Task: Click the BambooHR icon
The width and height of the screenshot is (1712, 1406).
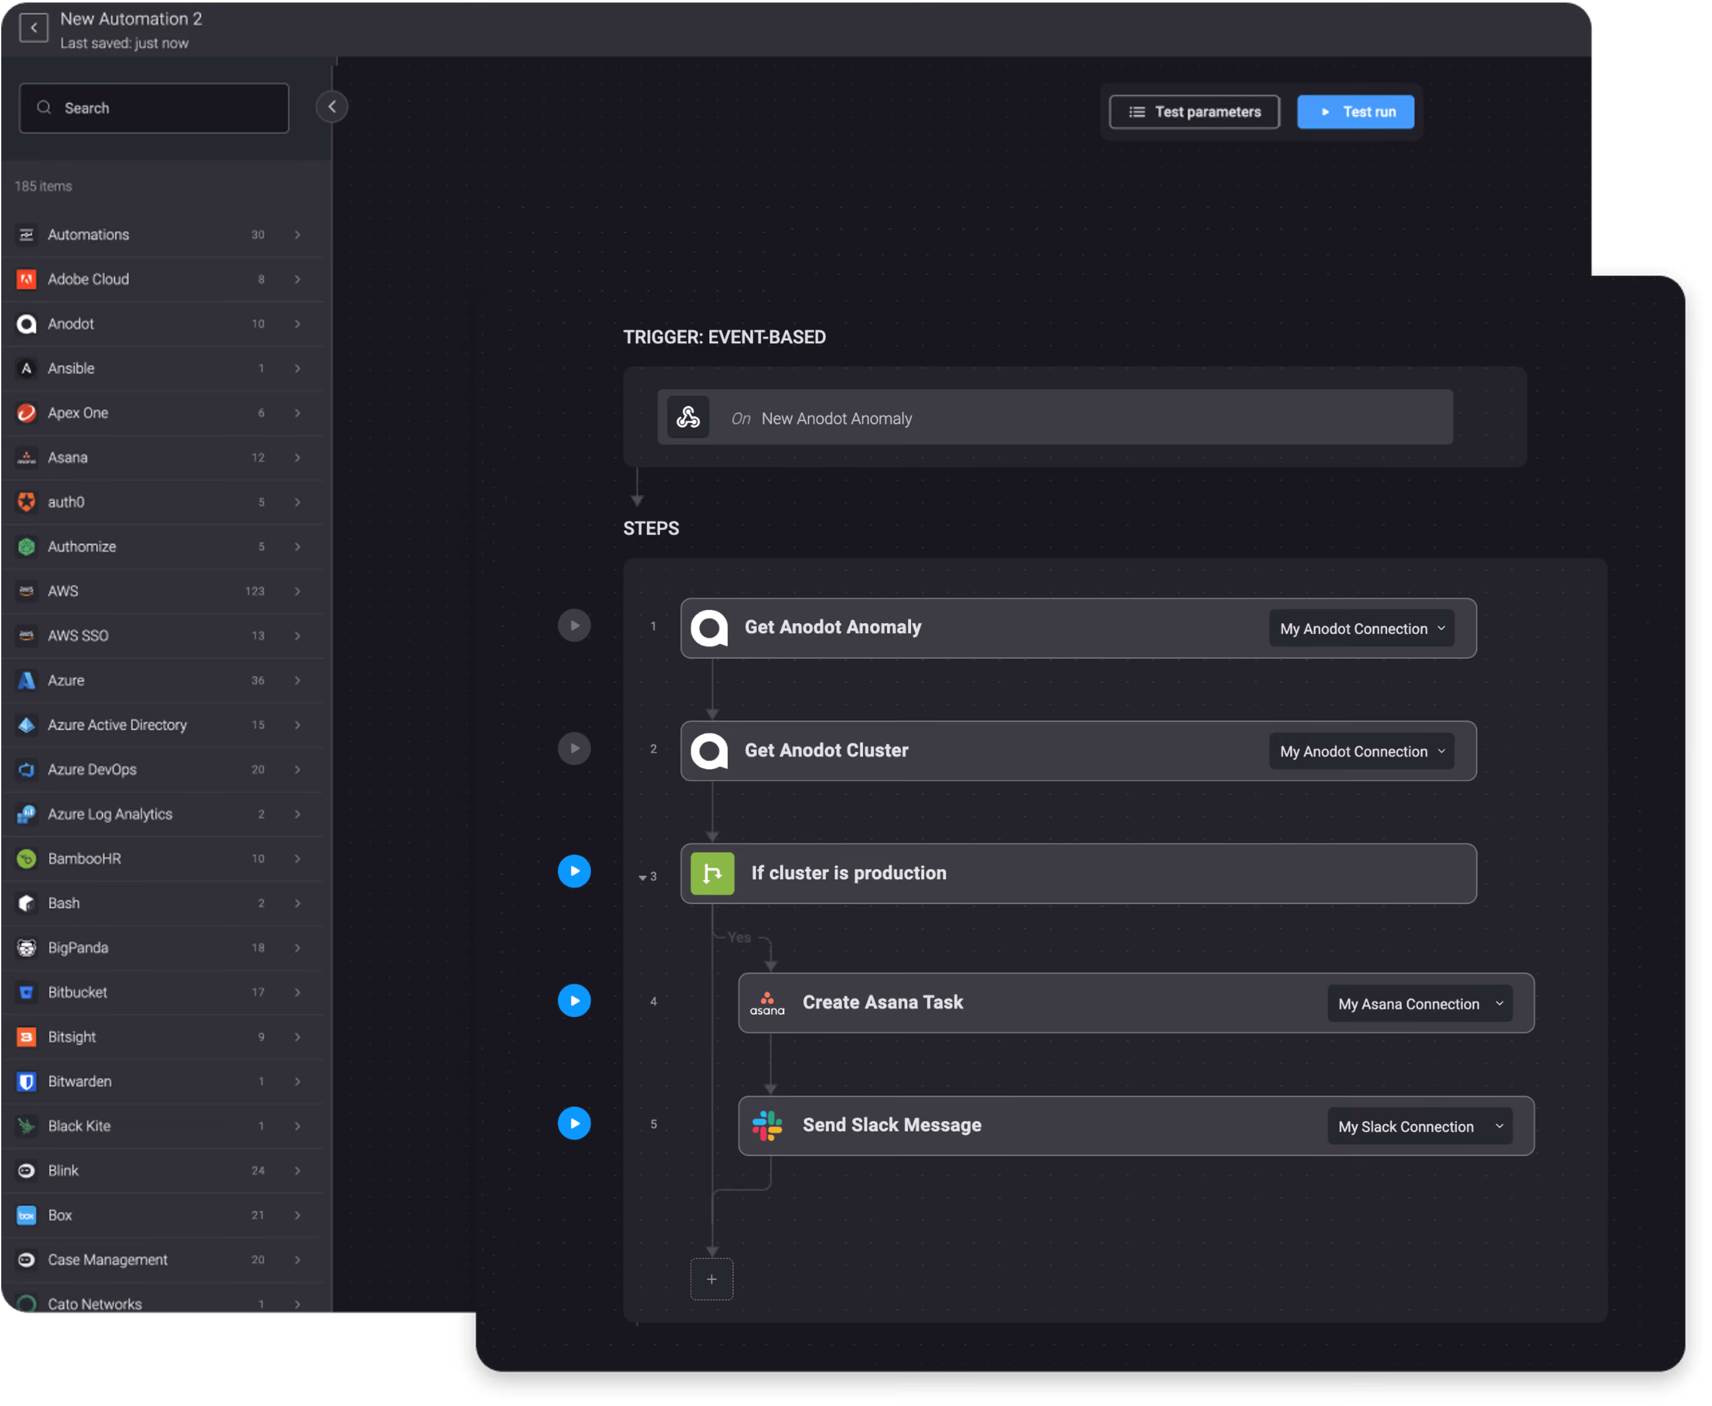Action: pyautogui.click(x=27, y=858)
